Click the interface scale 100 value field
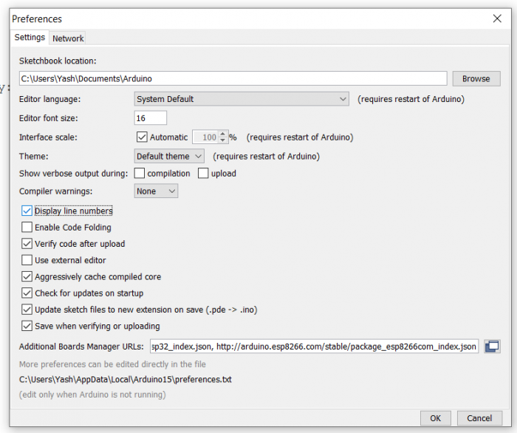517x433 pixels. [206, 137]
